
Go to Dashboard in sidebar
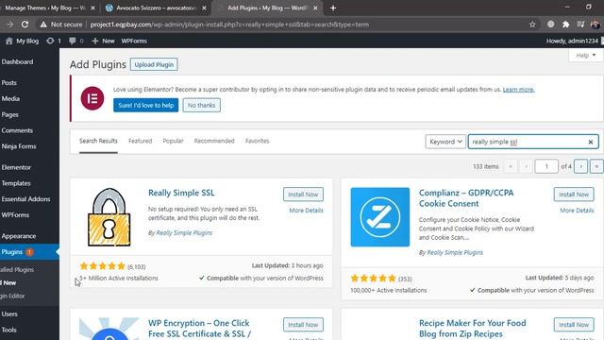17,61
